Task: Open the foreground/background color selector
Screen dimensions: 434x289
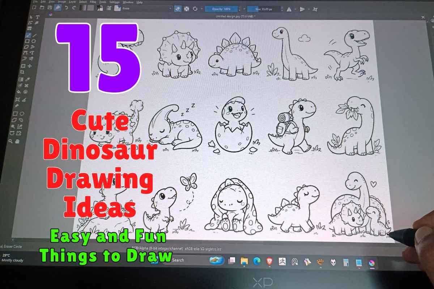Action: 100,8
